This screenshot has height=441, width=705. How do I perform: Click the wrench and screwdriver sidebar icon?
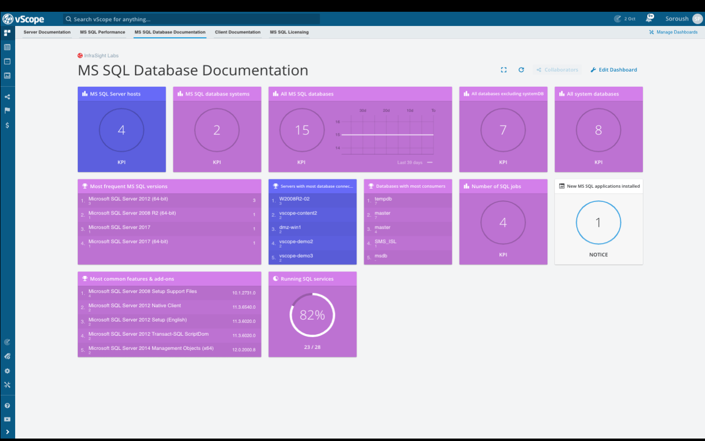tap(7, 385)
